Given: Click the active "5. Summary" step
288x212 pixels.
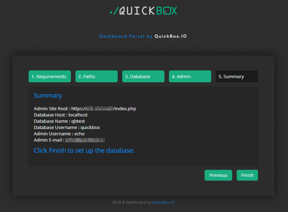Looking at the screenshot, I should click(237, 76).
